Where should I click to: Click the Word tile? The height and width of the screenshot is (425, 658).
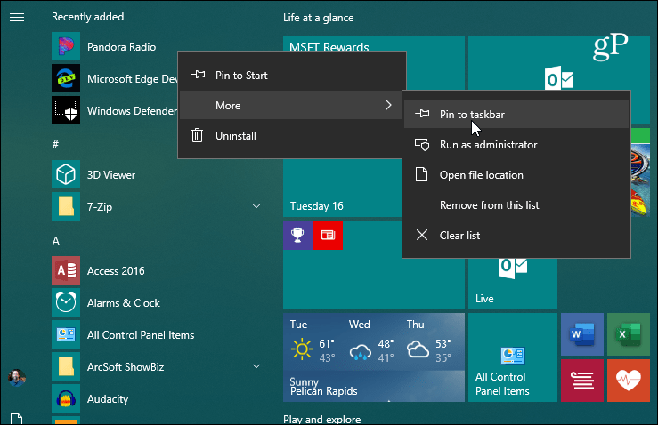[x=582, y=334]
